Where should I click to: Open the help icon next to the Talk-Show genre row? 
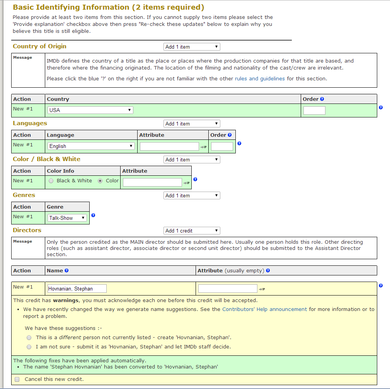pyautogui.click(x=93, y=215)
